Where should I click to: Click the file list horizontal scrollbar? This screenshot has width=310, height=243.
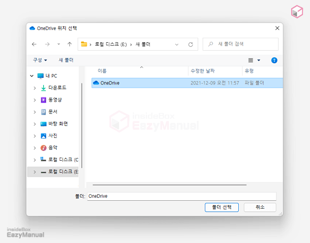tap(169, 185)
